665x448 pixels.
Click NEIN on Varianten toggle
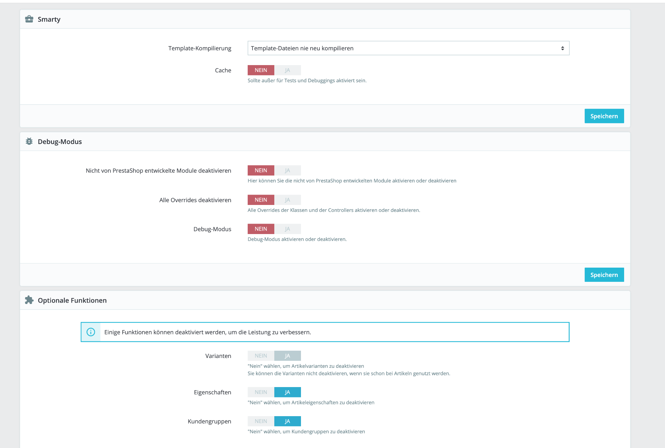(261, 356)
